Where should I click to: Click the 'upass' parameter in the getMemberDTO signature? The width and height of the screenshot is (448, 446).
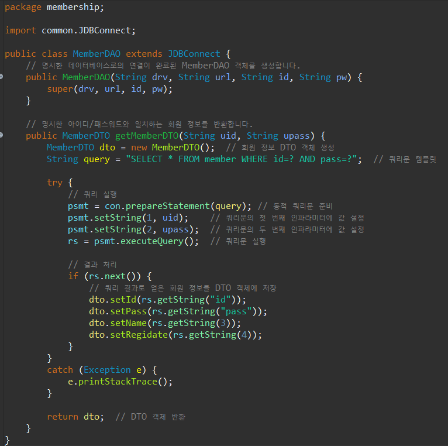297,136
